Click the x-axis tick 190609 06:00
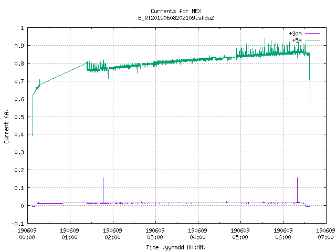 coord(283,234)
